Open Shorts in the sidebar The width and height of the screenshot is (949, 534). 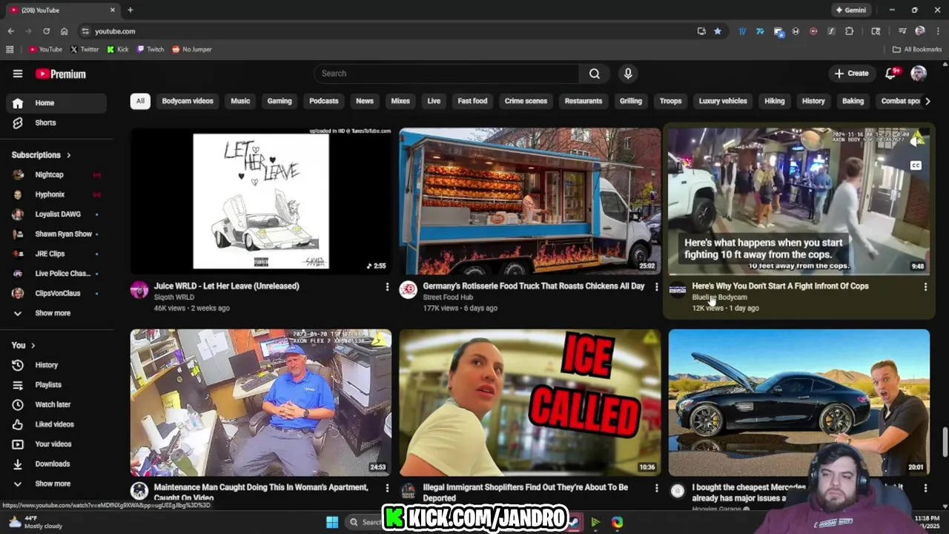click(56, 122)
